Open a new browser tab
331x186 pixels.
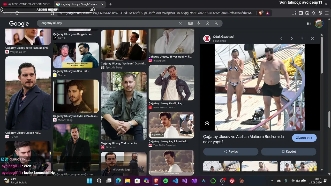pos(110,4)
